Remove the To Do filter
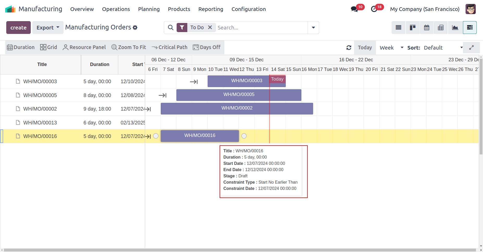Screen dimensions: 483x252 point(210,27)
